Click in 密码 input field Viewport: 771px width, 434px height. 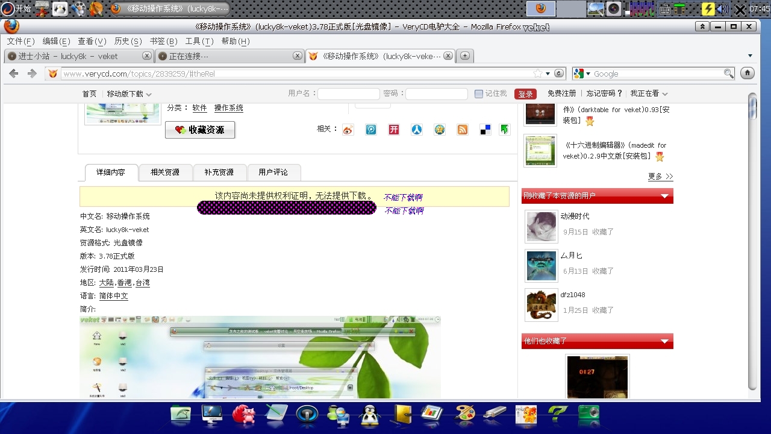click(x=437, y=94)
